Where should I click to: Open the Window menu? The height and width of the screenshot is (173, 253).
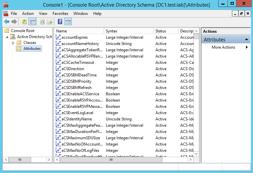(81, 14)
